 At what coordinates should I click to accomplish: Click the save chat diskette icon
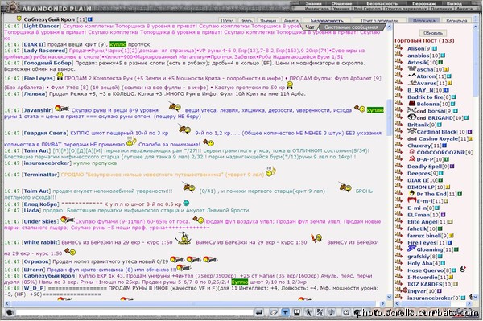point(296,313)
